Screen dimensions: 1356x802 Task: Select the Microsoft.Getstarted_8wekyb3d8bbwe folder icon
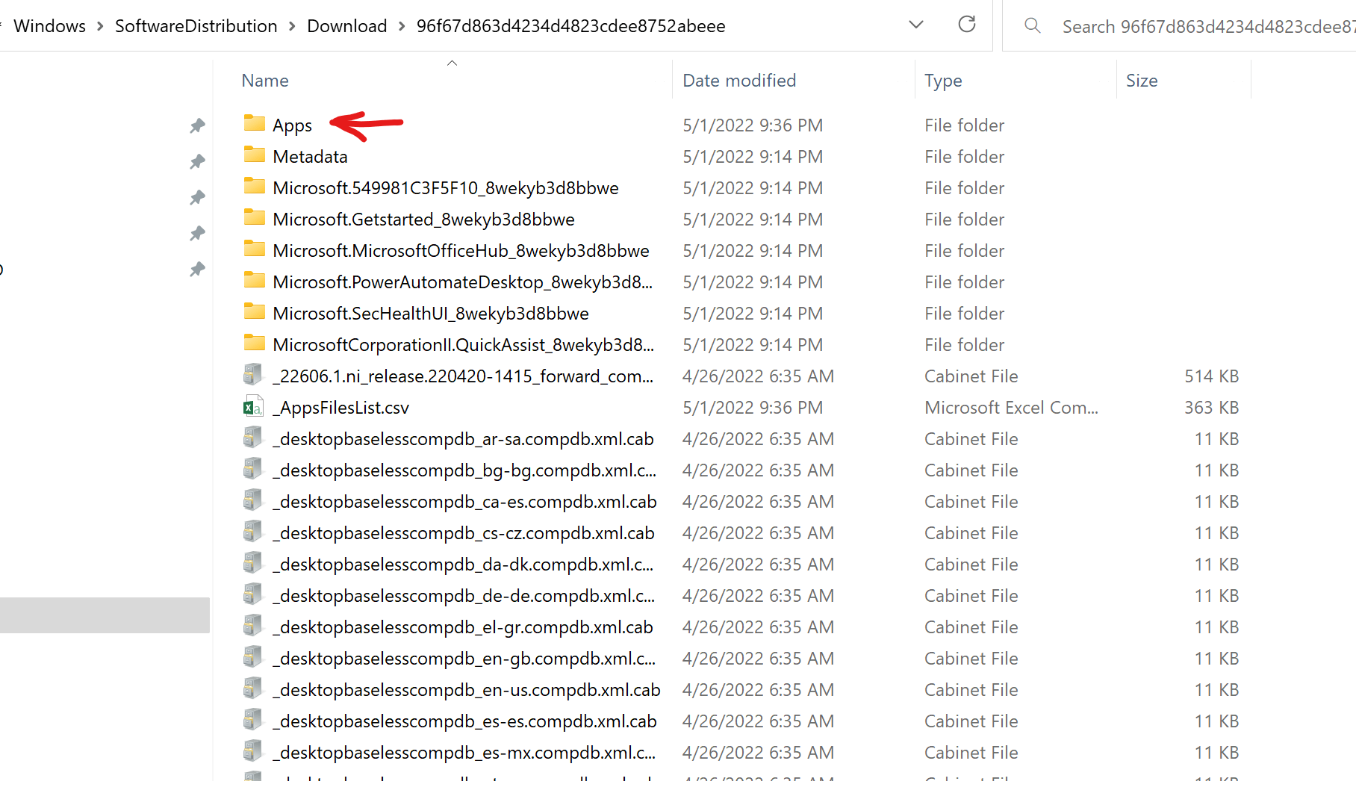(254, 217)
